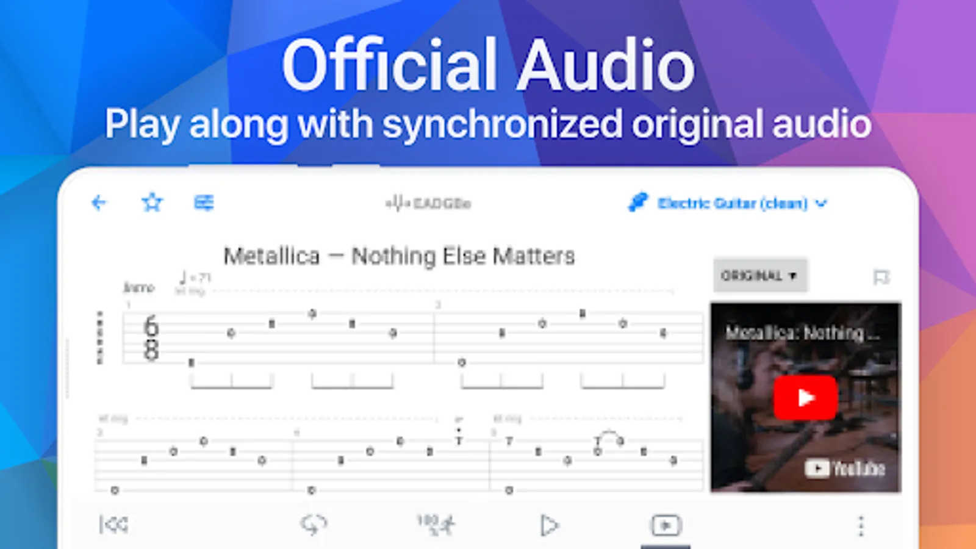Click the bookmark flag icon

pyautogui.click(x=881, y=278)
